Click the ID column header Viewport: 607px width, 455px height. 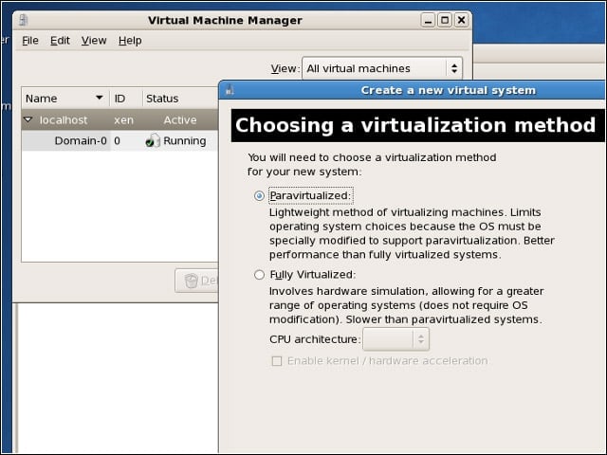coord(126,99)
